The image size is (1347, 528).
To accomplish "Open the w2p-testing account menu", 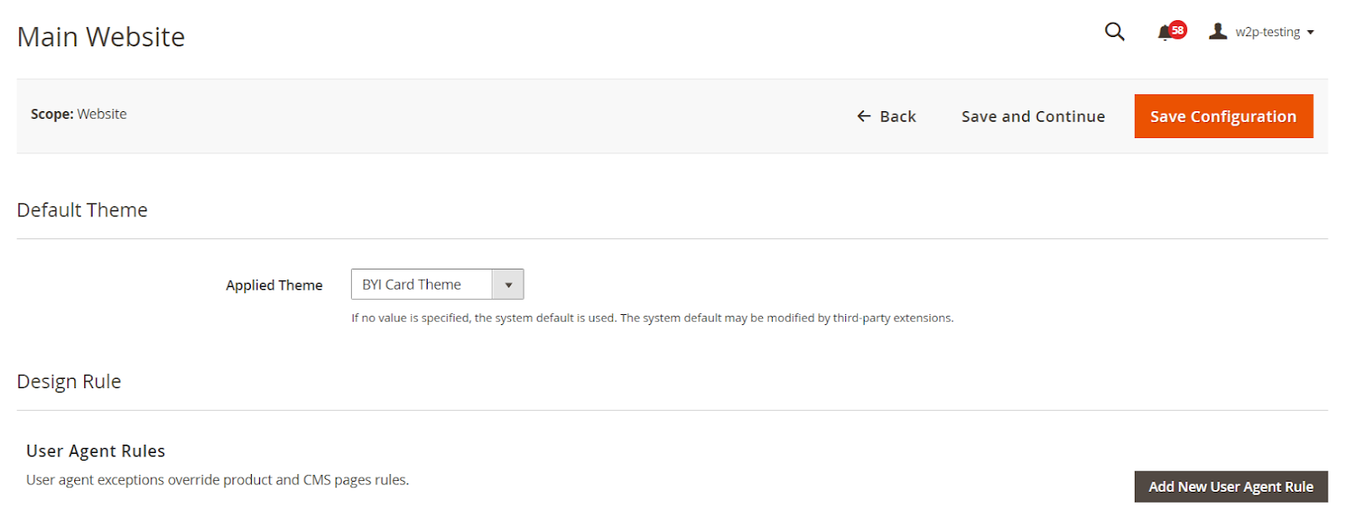I will (x=1267, y=32).
